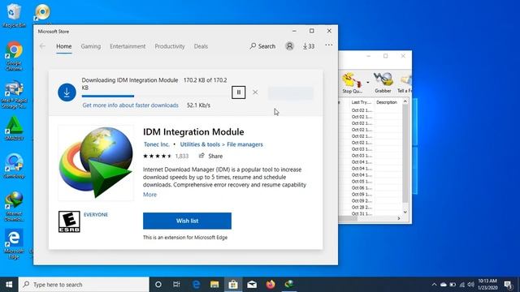Open the File managers category link
520x292 pixels.
pyautogui.click(x=245, y=144)
